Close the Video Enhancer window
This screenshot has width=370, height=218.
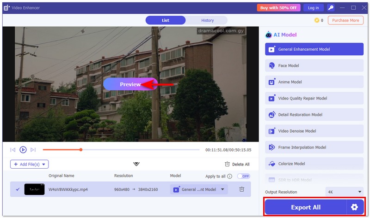click(364, 8)
